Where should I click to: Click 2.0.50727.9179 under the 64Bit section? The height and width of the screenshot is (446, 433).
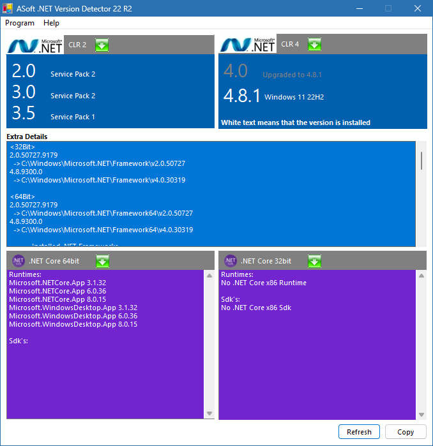point(34,205)
